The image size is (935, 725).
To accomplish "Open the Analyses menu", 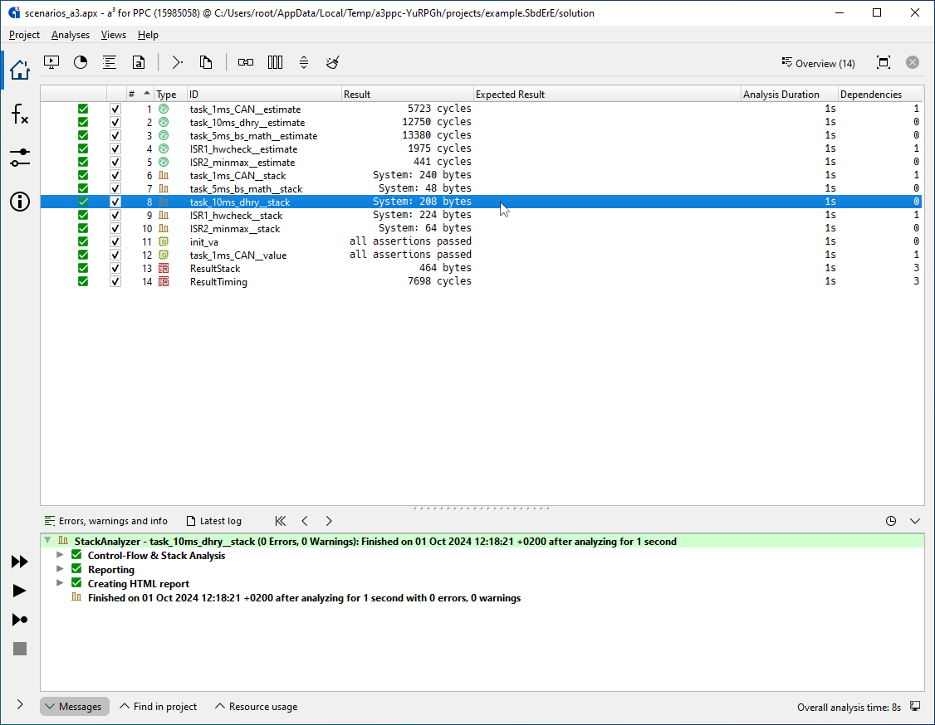I will click(71, 35).
